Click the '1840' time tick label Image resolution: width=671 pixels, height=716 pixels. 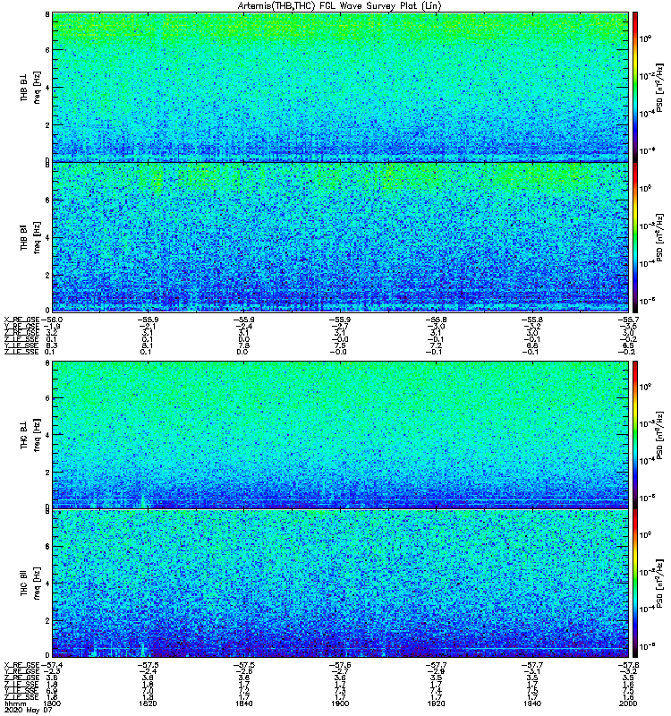click(x=243, y=703)
